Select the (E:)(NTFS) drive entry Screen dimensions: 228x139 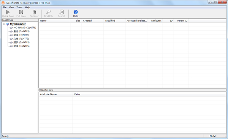21,35
